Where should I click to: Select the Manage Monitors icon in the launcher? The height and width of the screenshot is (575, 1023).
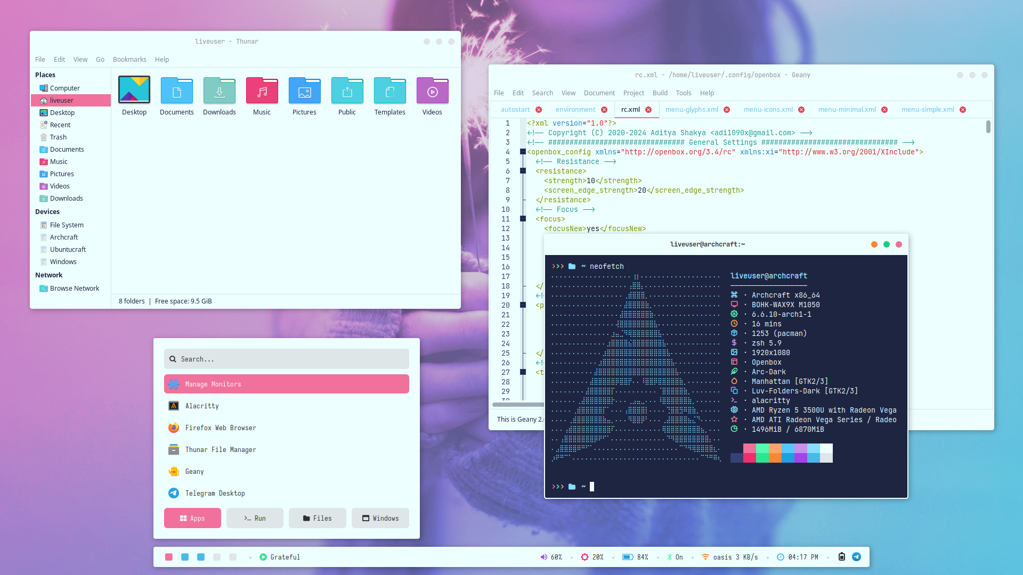coord(173,384)
